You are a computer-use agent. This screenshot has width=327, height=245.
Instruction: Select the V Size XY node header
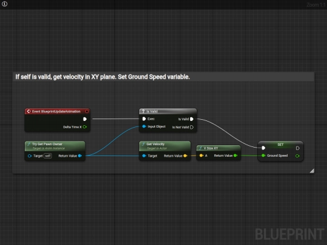click(219, 148)
